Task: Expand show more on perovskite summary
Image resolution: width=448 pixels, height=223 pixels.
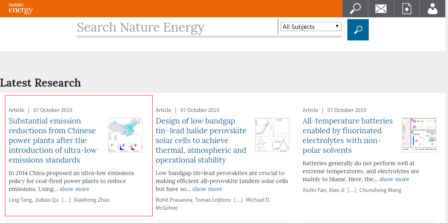Action: point(207,189)
